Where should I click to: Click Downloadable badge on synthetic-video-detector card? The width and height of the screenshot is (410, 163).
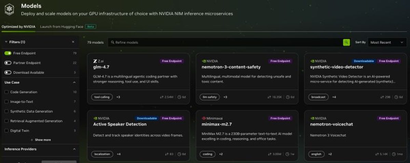[x=364, y=61]
